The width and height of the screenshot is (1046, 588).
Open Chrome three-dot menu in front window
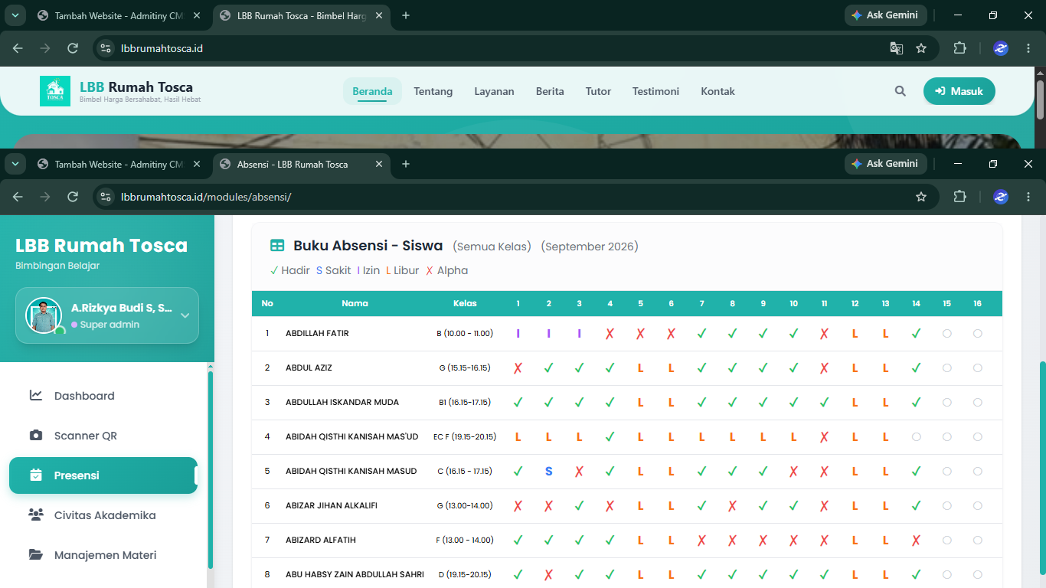(1028, 197)
